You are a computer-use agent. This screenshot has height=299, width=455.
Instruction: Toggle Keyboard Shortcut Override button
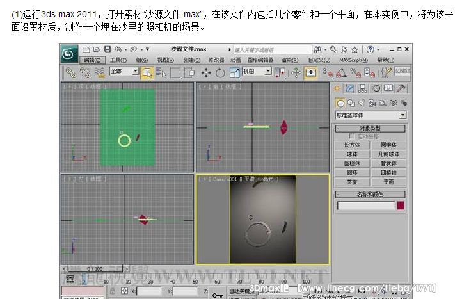point(311,72)
